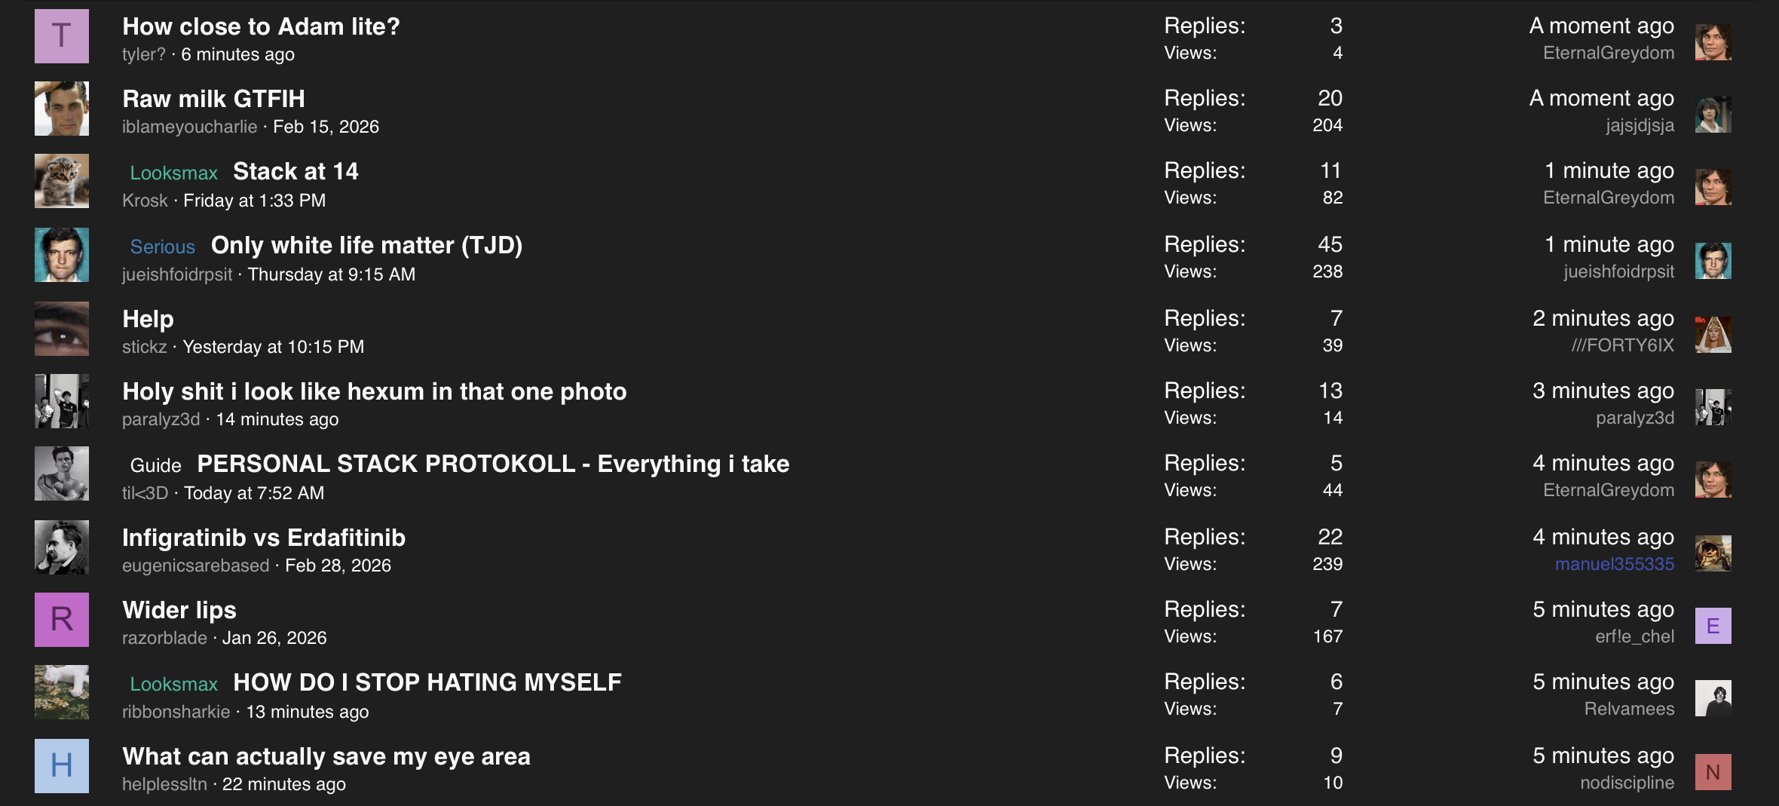This screenshot has width=1779, height=806.
Task: Open the "Raw milk GTFIH" thread
Action: click(213, 99)
